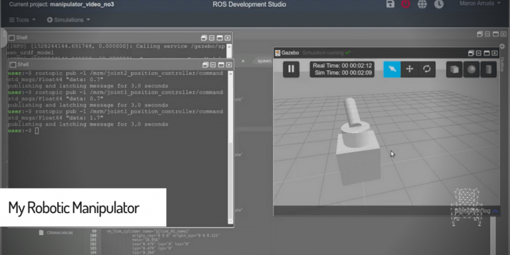Click the save project floppy icon
Screen dimensions: 510x255
click(x=390, y=4)
